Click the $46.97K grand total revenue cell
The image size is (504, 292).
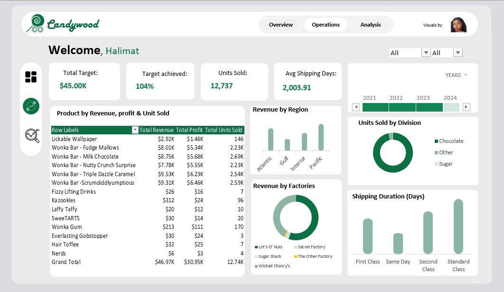[165, 262]
